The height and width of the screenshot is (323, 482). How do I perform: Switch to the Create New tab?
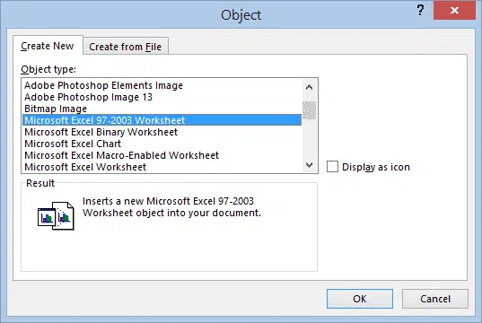tap(48, 46)
